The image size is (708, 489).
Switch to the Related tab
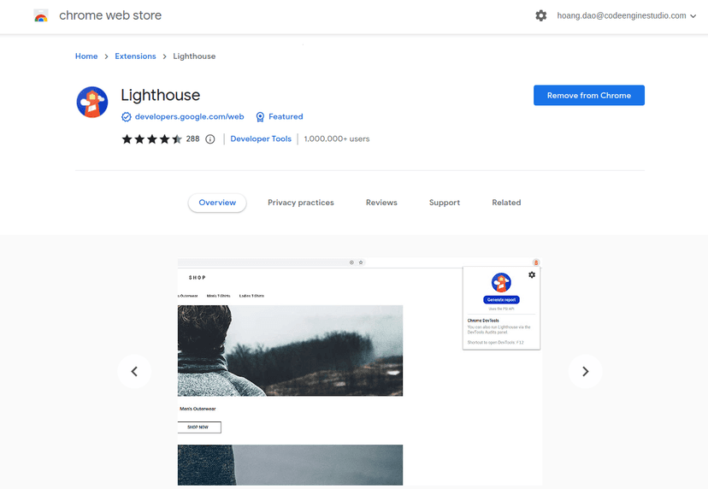[506, 203]
